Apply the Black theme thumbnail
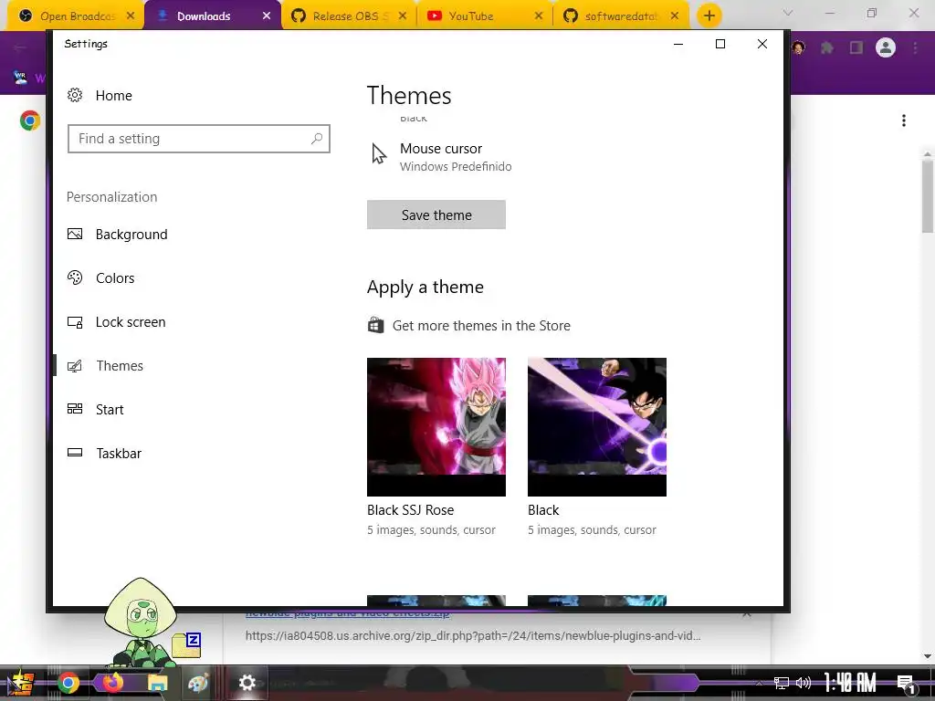 pyautogui.click(x=597, y=427)
